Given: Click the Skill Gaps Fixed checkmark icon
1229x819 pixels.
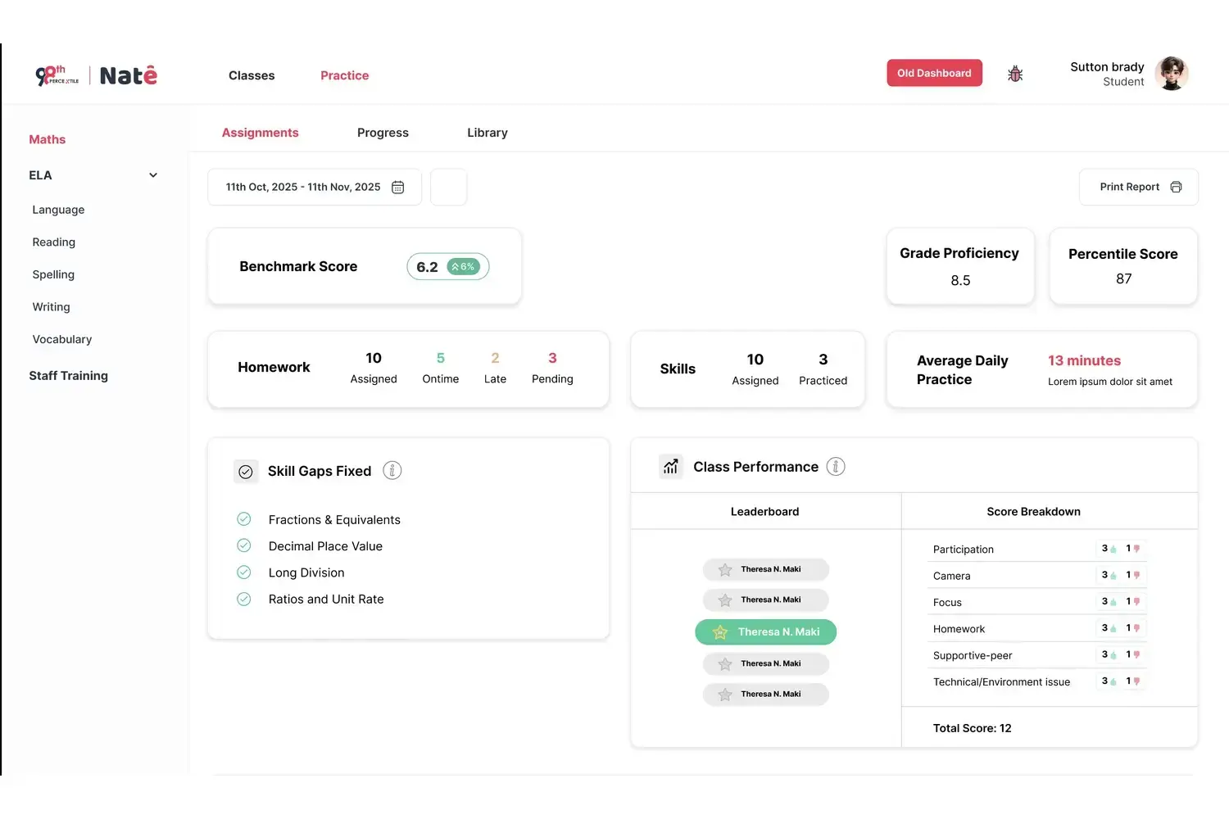Looking at the screenshot, I should tap(246, 472).
